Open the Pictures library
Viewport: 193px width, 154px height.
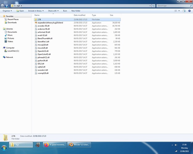pyautogui.click(x=11, y=38)
